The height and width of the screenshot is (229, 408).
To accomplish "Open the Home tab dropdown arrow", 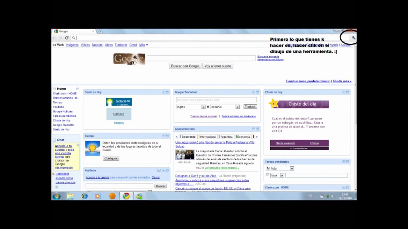I will coord(77,89).
